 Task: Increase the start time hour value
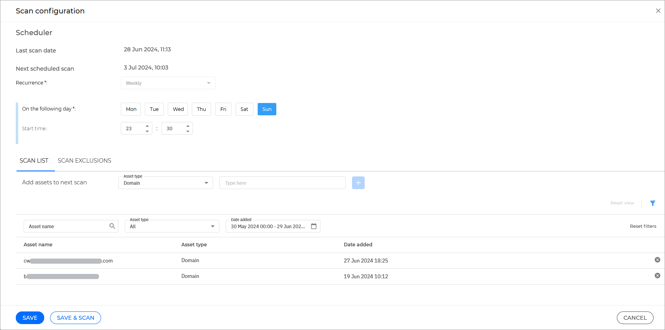(147, 126)
